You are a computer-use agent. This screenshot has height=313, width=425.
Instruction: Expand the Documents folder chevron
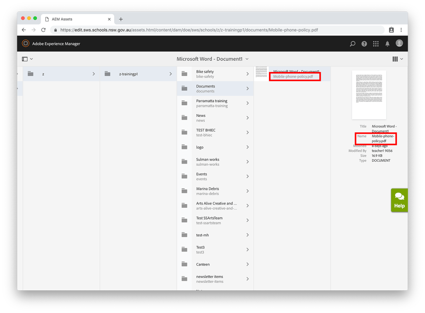(248, 89)
